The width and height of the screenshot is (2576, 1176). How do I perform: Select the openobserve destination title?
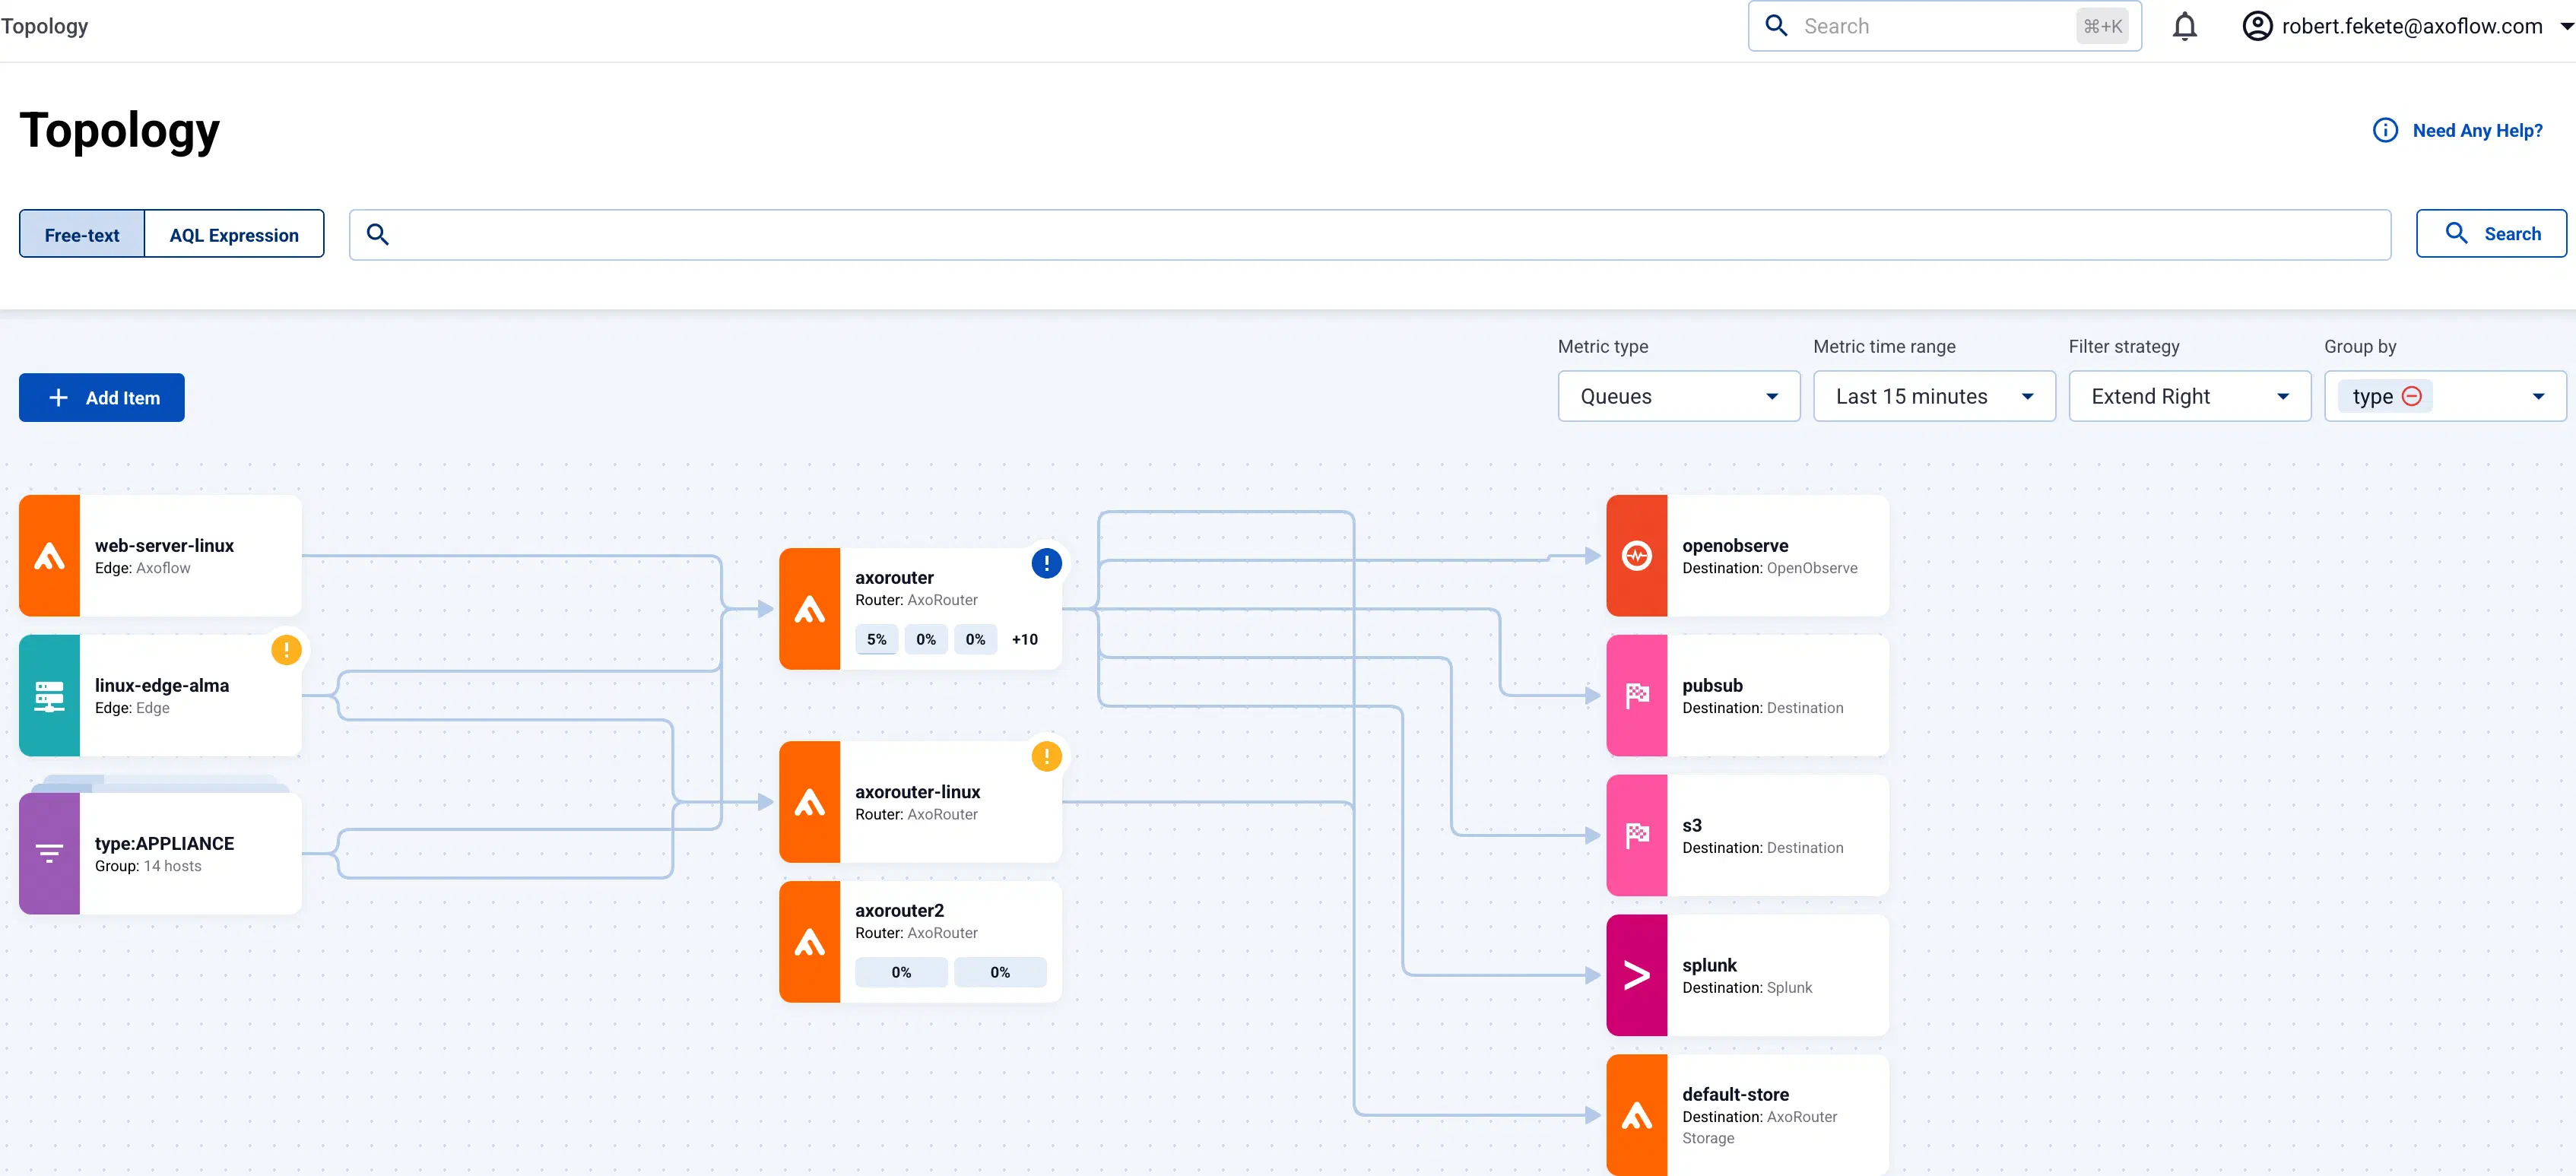tap(1735, 545)
